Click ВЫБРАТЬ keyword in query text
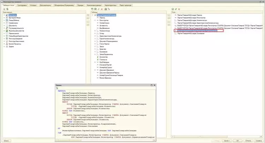The height and width of the screenshot is (143, 265). click(x=62, y=91)
